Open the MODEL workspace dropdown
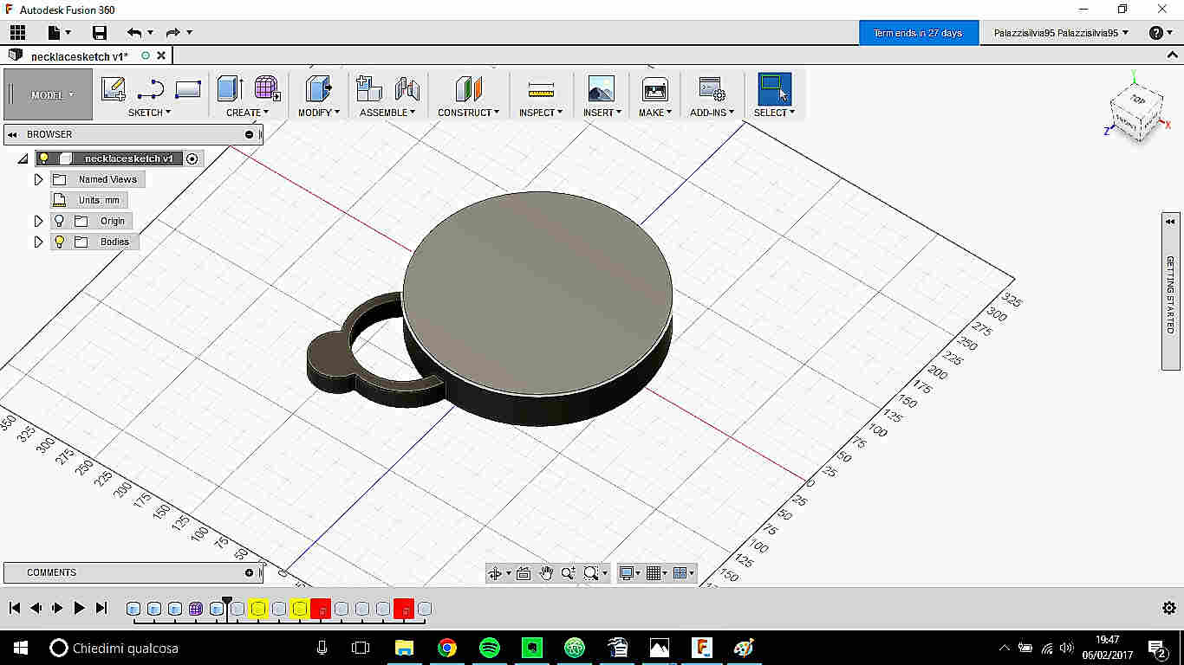1184x665 pixels. 49,94
